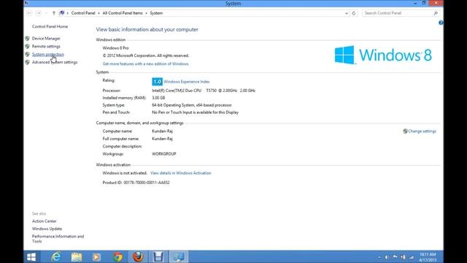Open Remote settings link
467x263 pixels.
click(46, 46)
